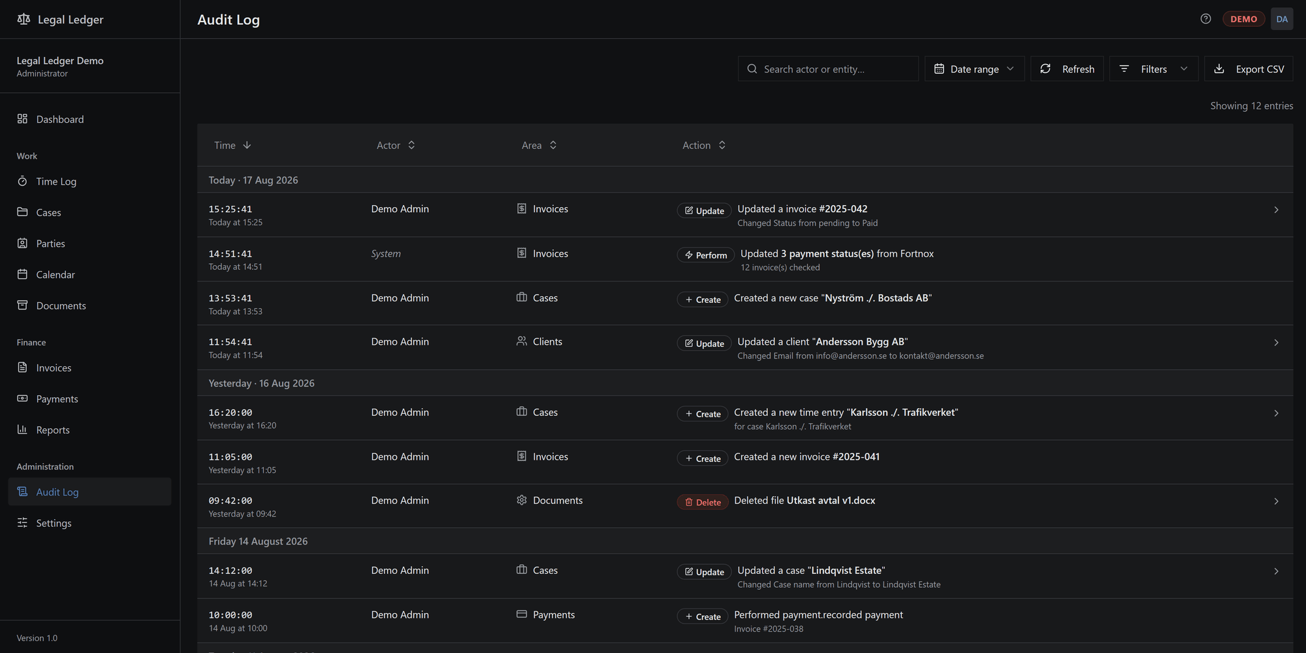The image size is (1306, 653).
Task: Click the Refresh button
Action: [1067, 69]
